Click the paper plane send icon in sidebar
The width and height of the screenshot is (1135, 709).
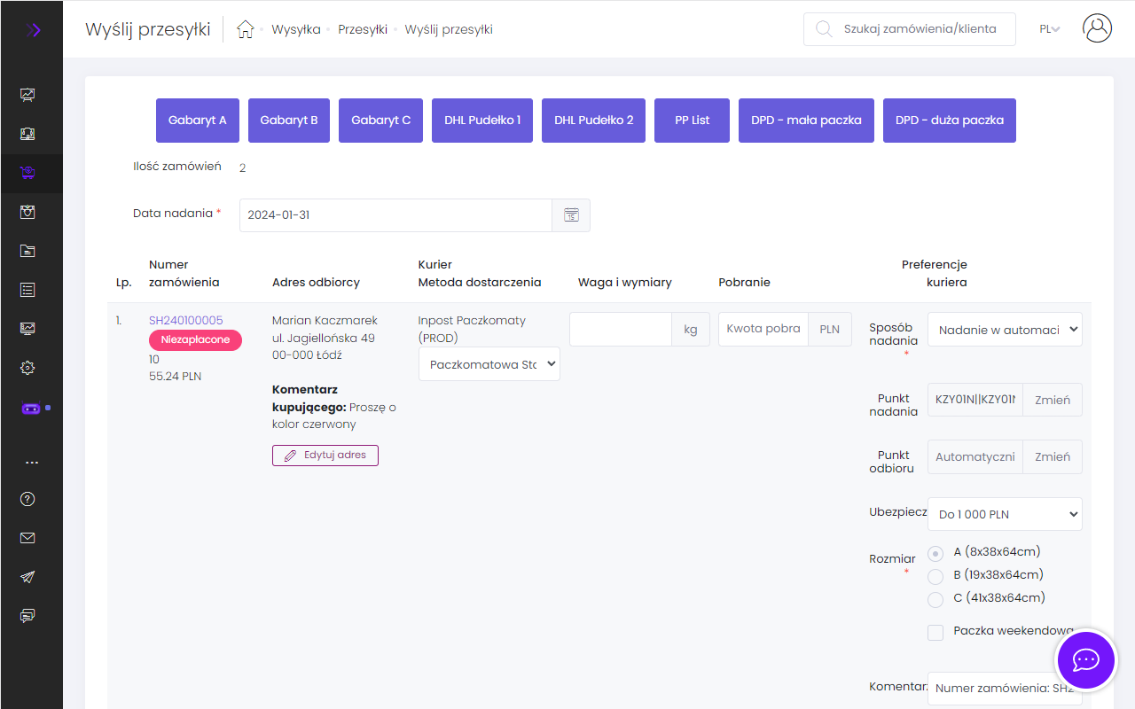click(27, 576)
